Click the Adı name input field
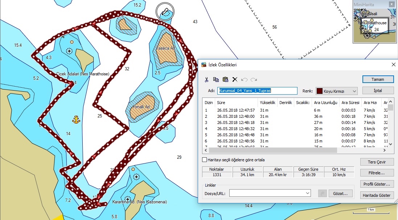398x220 pixels. [257, 91]
